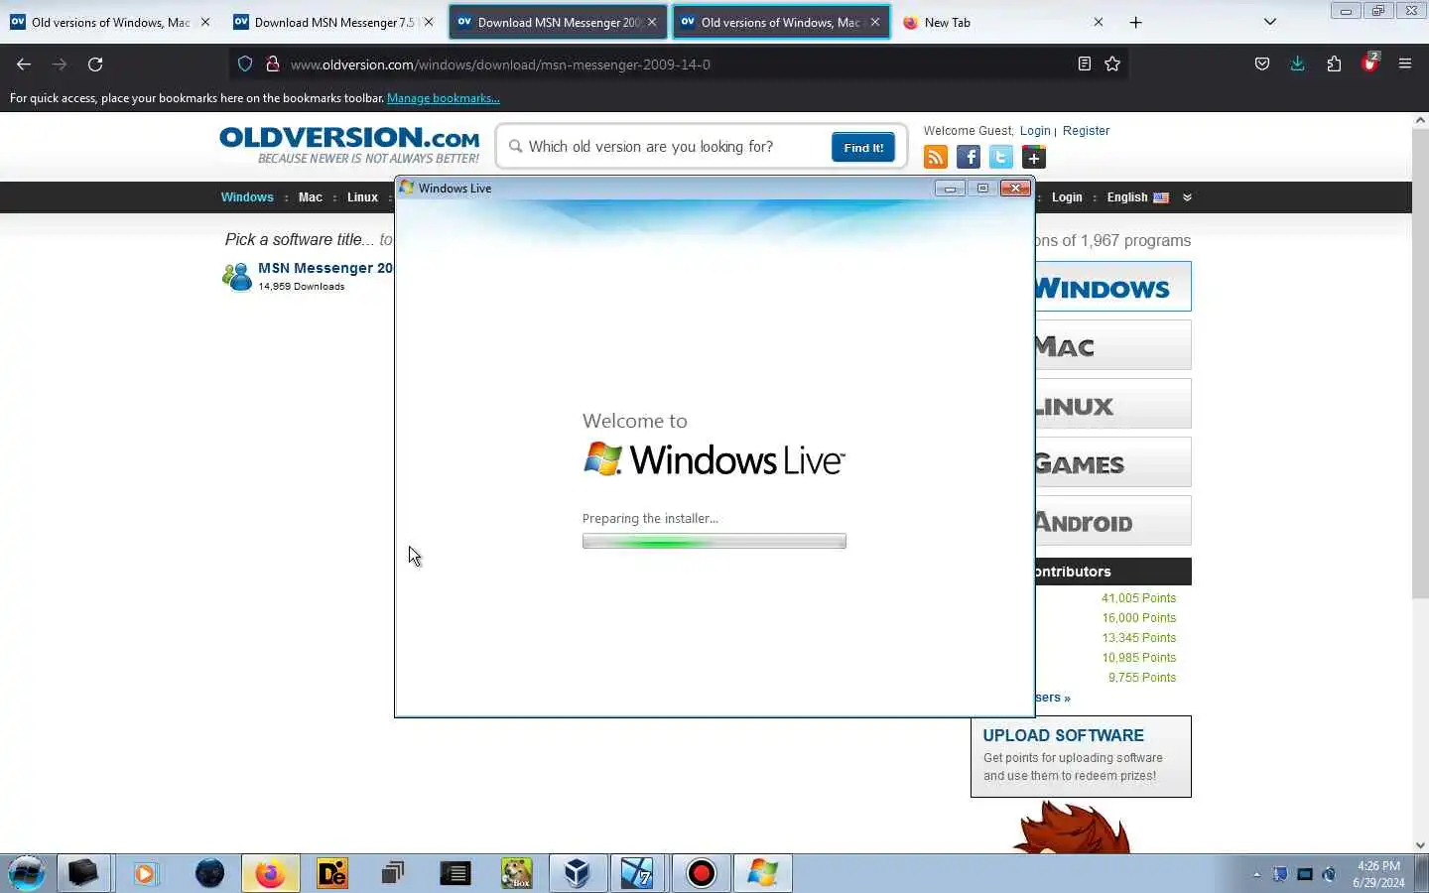The height and width of the screenshot is (893, 1429).
Task: Open the new tab plus button
Action: (x=1136, y=22)
